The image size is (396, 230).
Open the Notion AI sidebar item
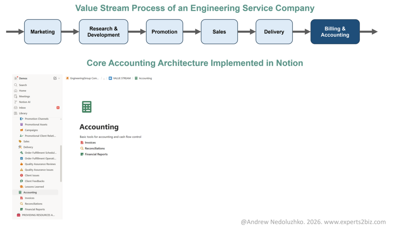click(x=24, y=102)
